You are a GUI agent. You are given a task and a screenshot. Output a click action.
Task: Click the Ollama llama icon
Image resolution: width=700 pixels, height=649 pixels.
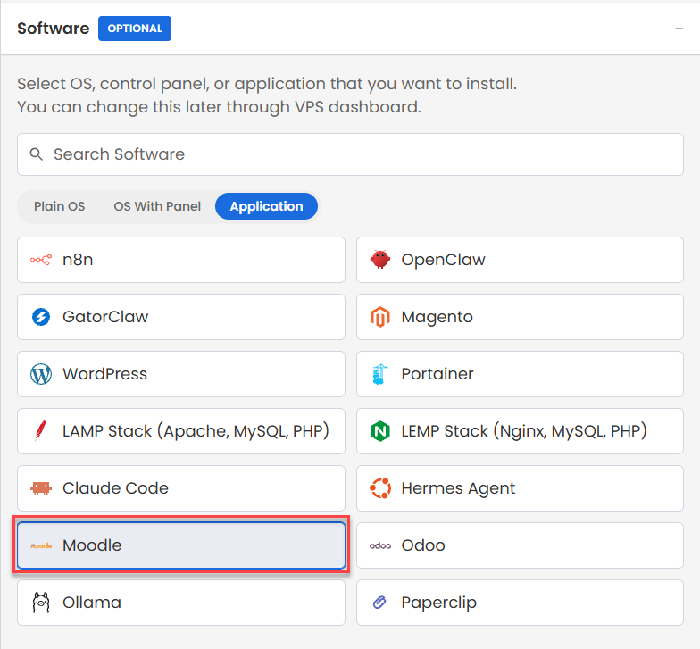tap(41, 603)
